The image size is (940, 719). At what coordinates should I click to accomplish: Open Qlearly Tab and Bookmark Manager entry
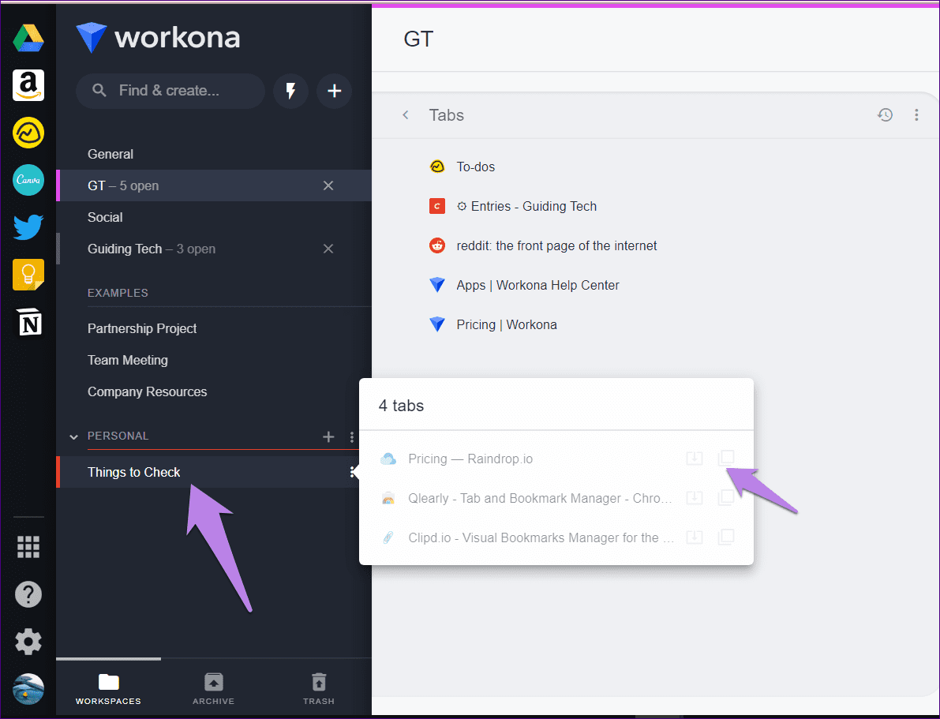point(540,498)
